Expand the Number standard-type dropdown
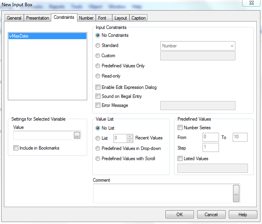This screenshot has width=262, height=224. tap(232, 46)
